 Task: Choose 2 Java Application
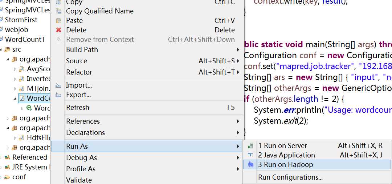click(x=317, y=155)
